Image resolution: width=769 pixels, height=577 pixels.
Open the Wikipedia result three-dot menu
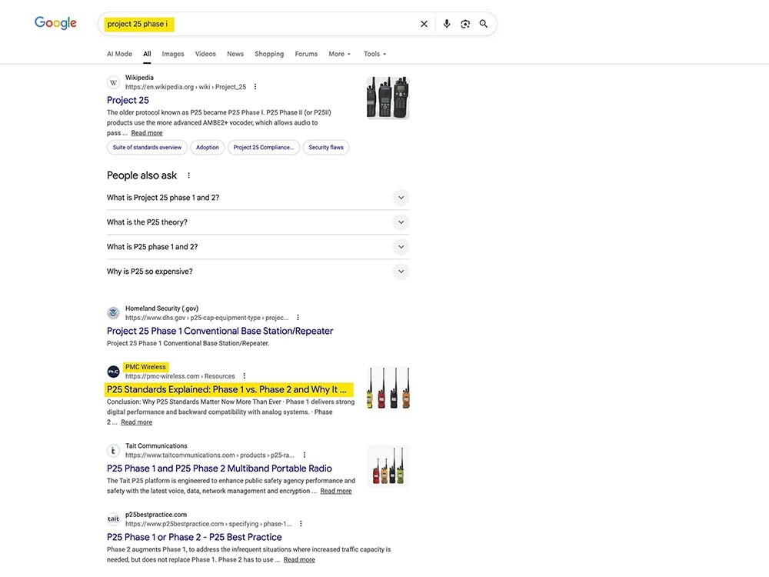pos(255,87)
